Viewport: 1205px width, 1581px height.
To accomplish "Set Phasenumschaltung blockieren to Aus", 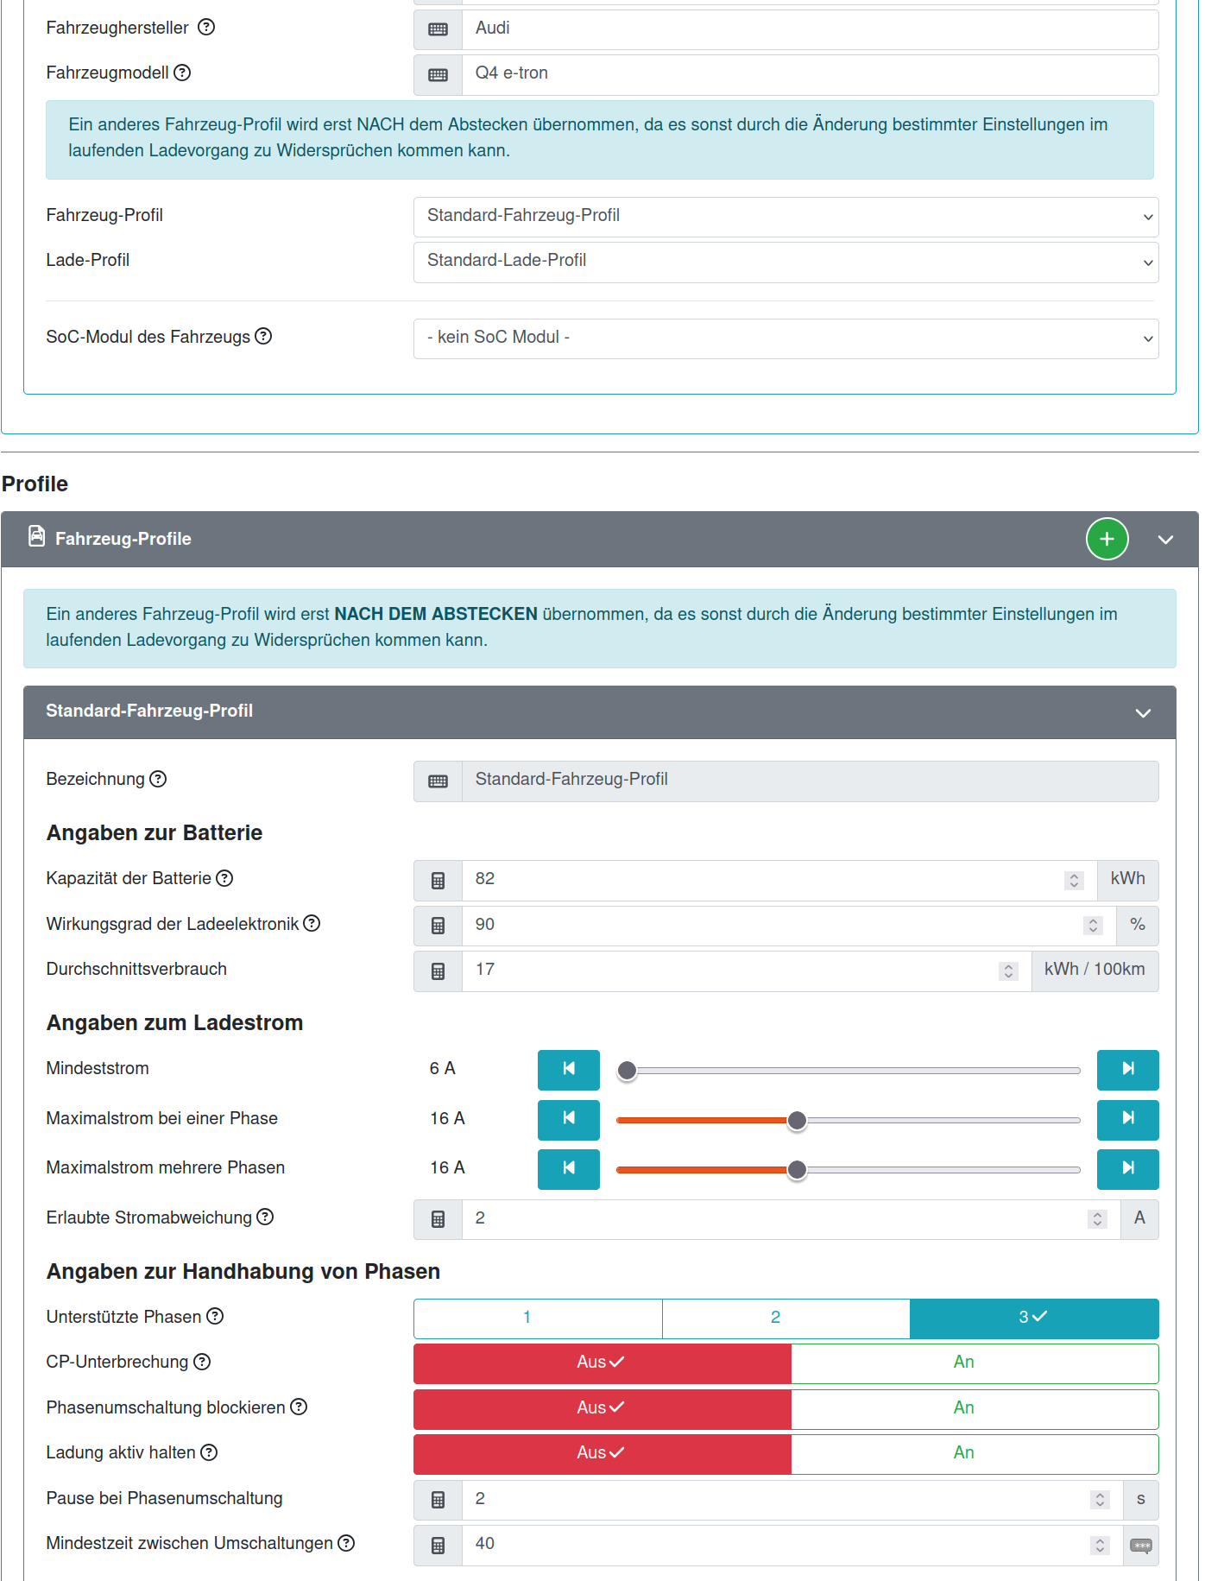I will 602,1409.
